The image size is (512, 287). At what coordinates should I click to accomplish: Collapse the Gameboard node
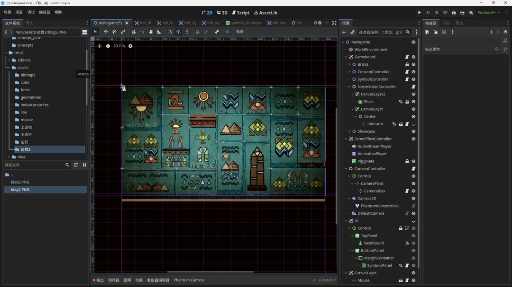pyautogui.click(x=346, y=57)
